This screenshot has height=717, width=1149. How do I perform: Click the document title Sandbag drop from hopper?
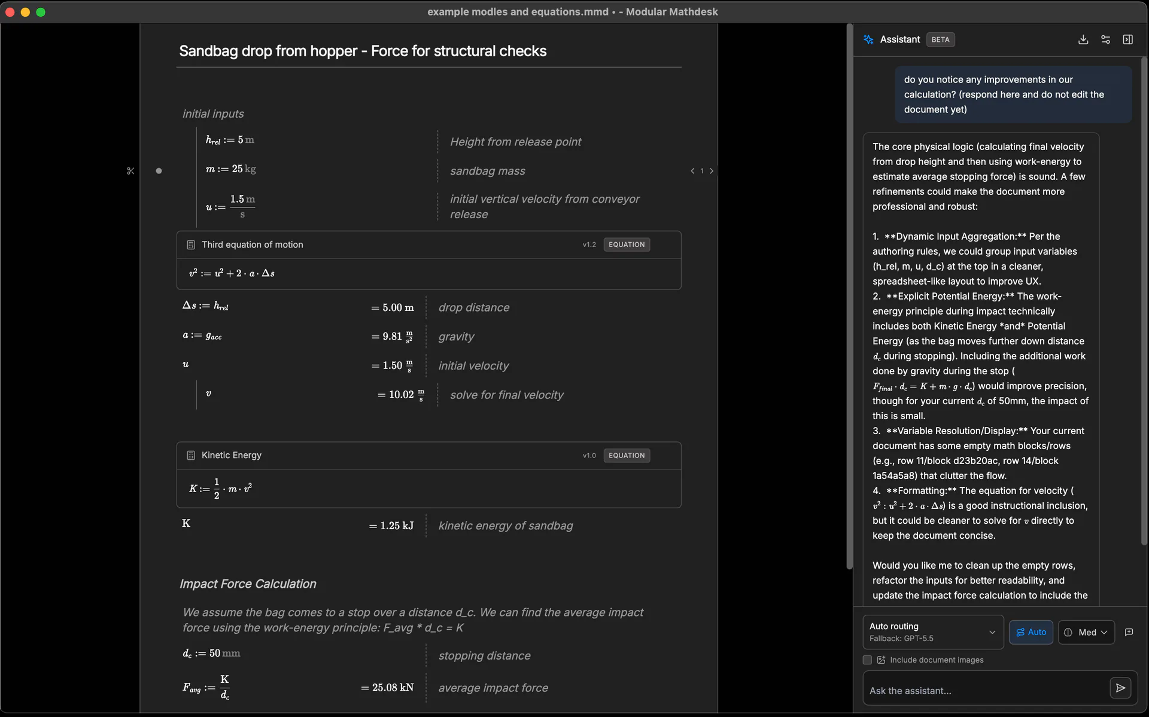coord(363,51)
